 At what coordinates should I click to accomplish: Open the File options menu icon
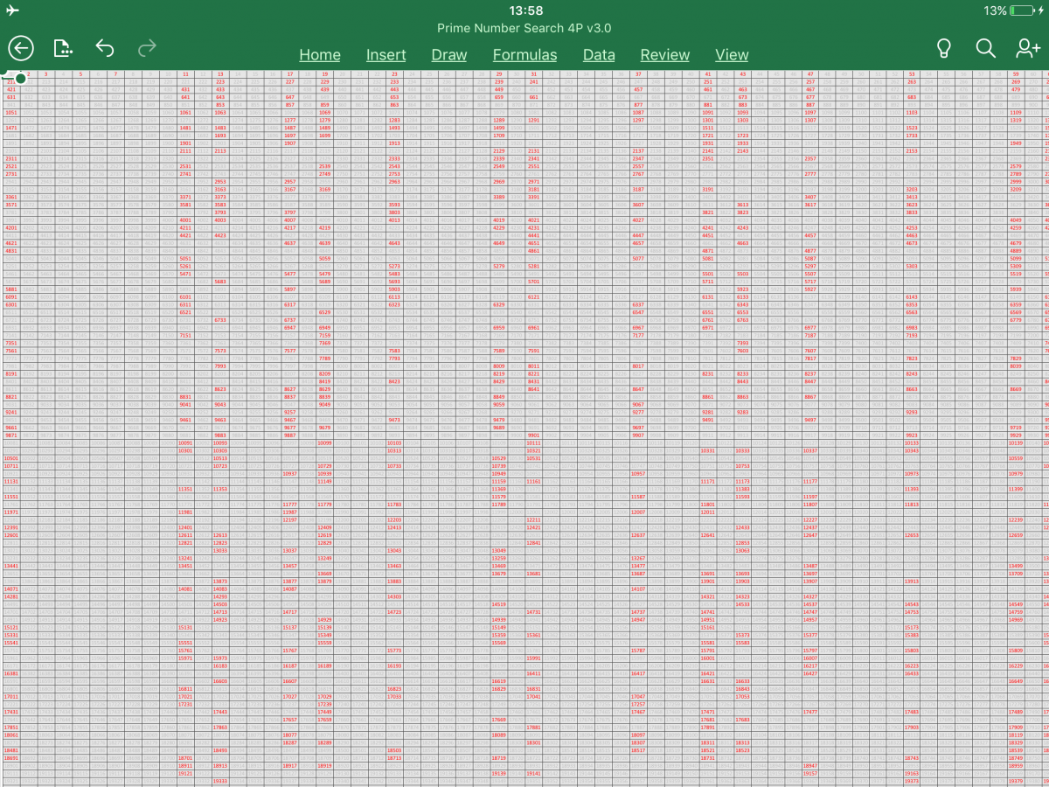point(62,48)
